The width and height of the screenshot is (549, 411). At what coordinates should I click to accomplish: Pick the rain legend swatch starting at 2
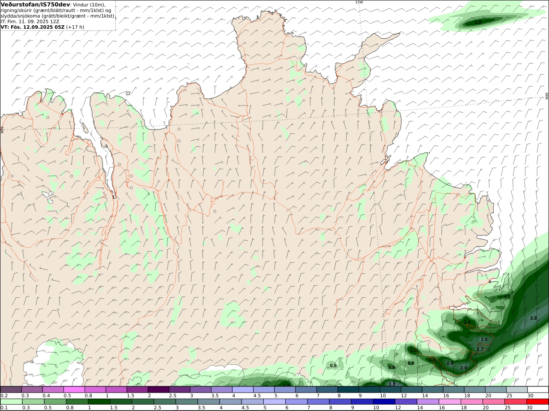tap(143, 402)
